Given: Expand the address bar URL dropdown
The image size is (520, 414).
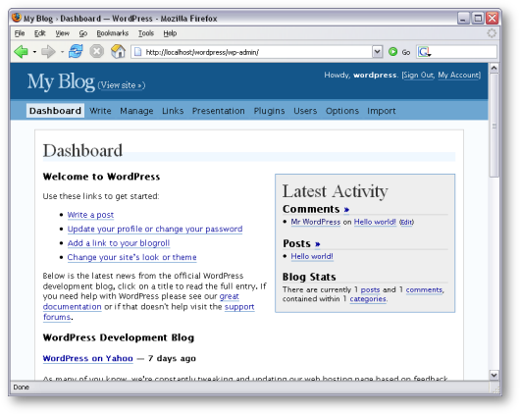Looking at the screenshot, I should [x=377, y=51].
